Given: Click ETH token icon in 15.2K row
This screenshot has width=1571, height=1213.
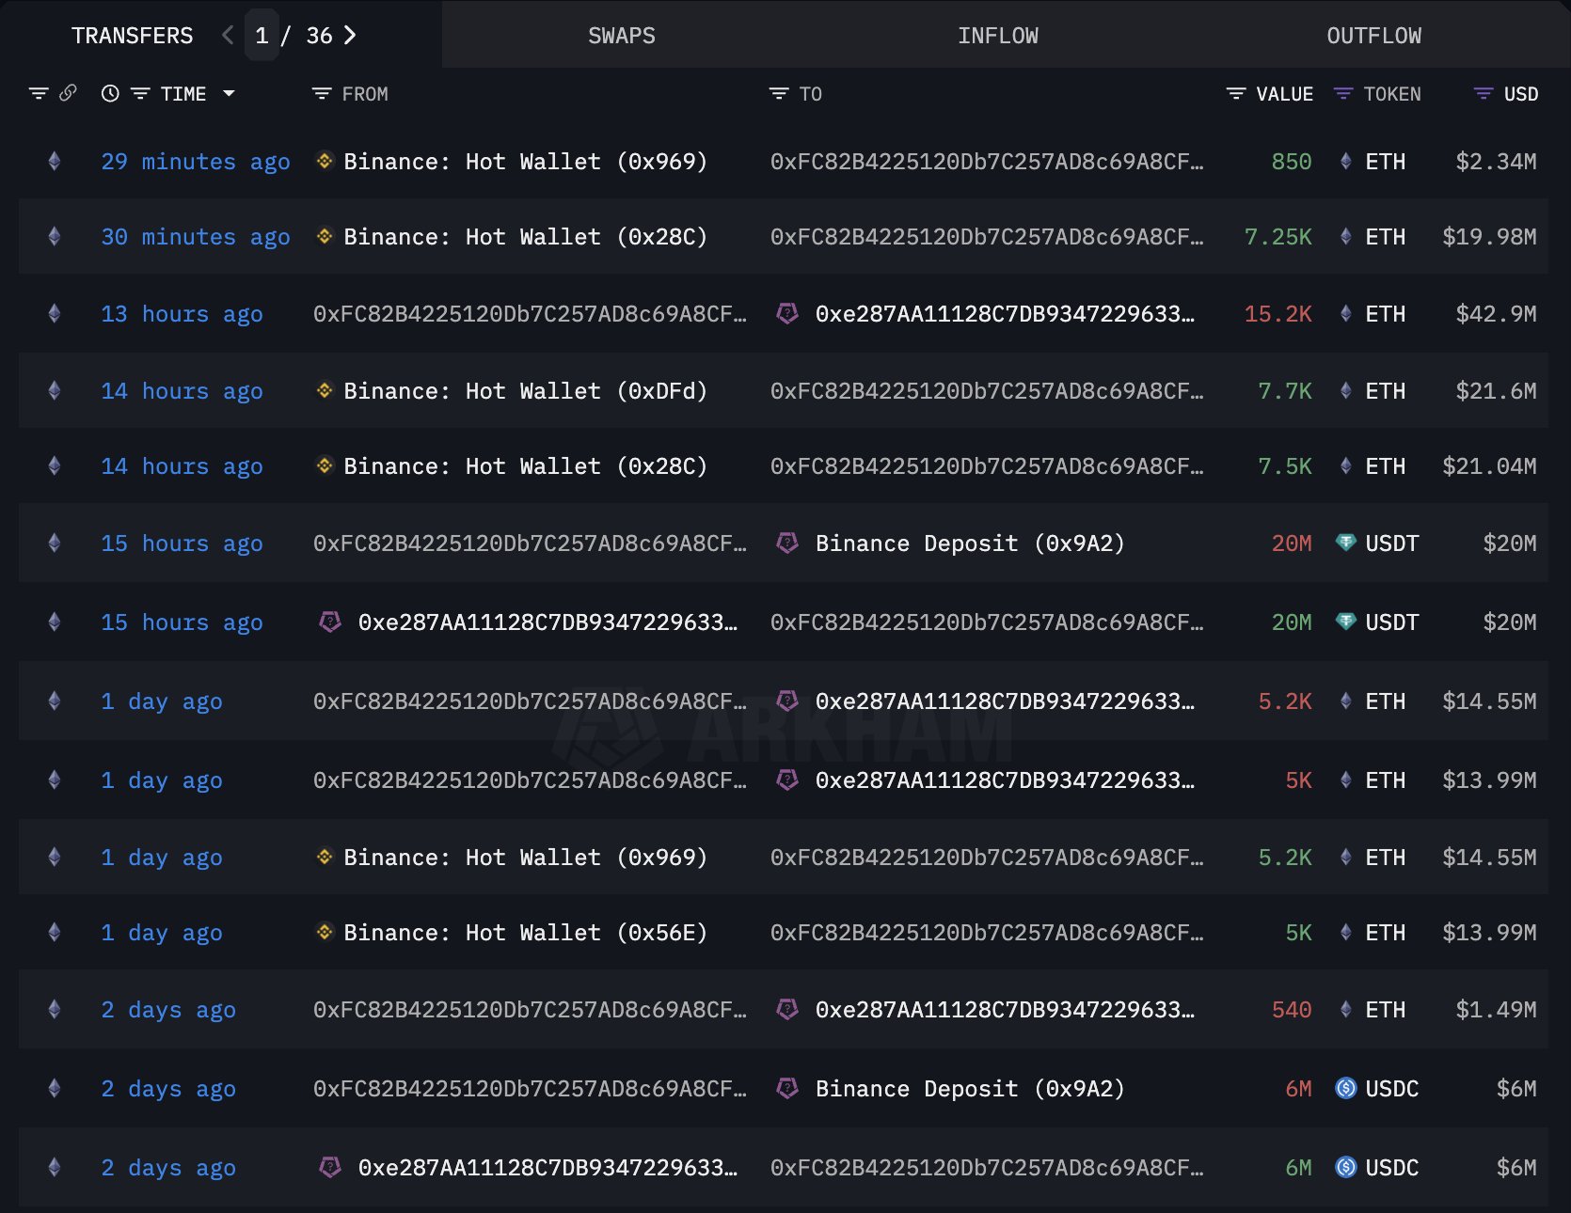Looking at the screenshot, I should point(1346,313).
